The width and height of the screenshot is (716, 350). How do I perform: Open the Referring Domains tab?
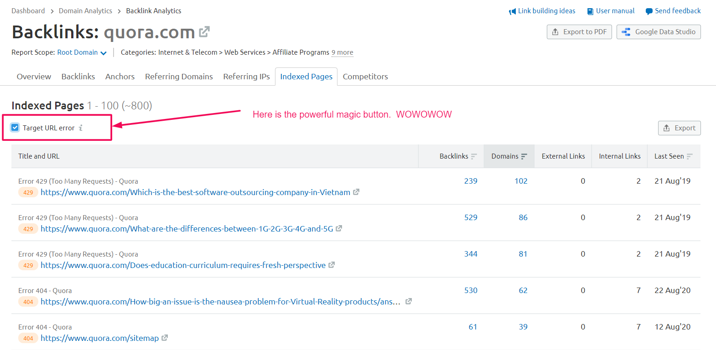179,77
